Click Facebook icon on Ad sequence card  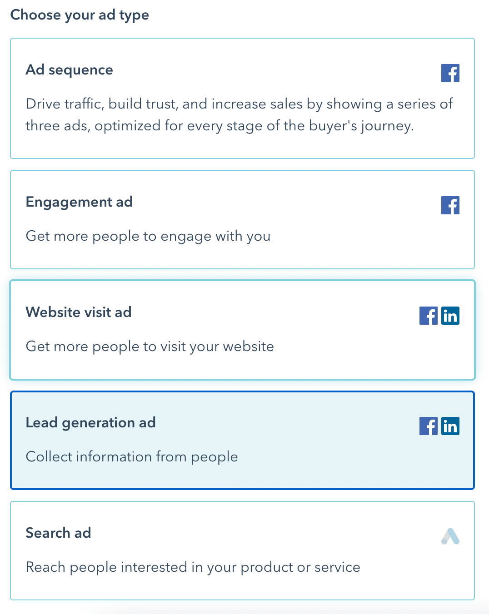coord(450,73)
